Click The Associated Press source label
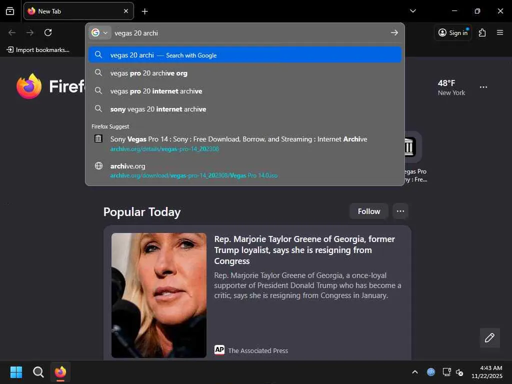 [x=258, y=350]
